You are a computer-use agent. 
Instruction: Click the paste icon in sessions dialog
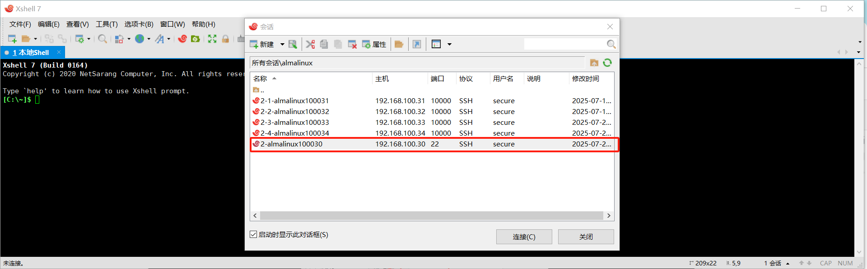(x=338, y=44)
